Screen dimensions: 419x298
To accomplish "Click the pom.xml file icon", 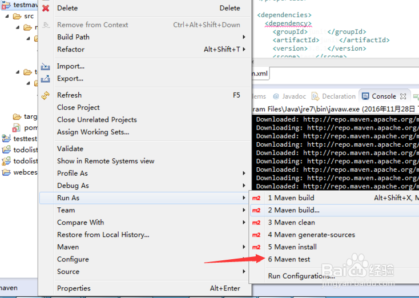I will [17, 128].
